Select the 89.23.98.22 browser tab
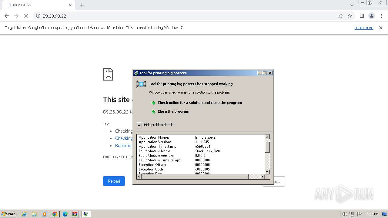Image resolution: width=388 pixels, height=218 pixels. pyautogui.click(x=39, y=5)
